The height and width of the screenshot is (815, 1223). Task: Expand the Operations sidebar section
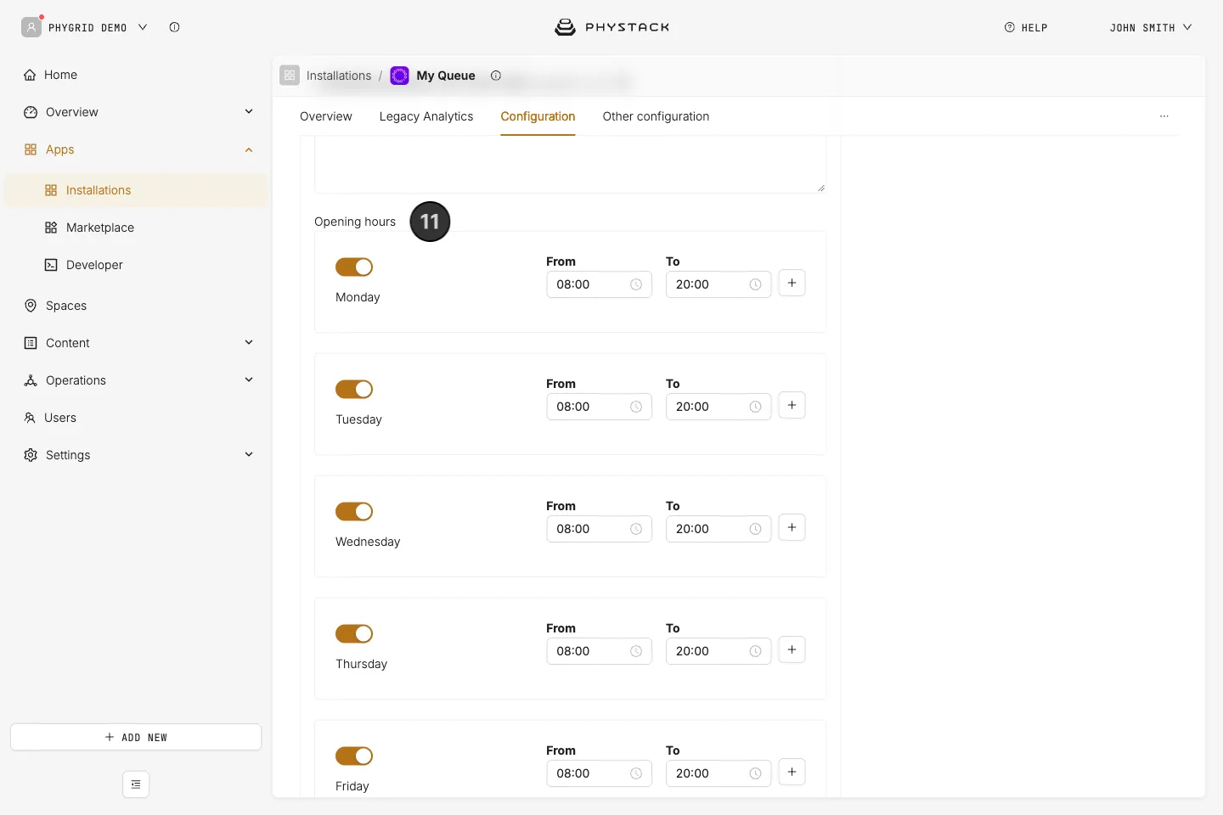(x=136, y=380)
